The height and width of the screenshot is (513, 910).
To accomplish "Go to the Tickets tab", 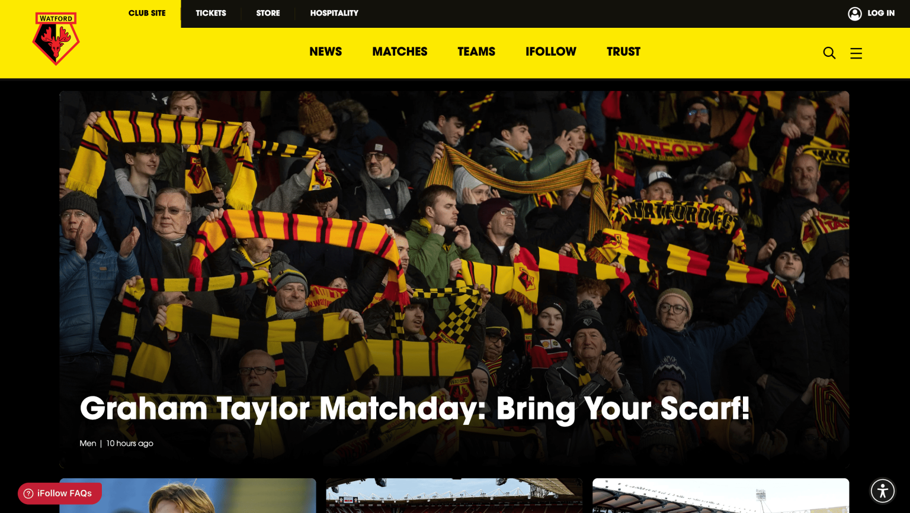I will (211, 13).
